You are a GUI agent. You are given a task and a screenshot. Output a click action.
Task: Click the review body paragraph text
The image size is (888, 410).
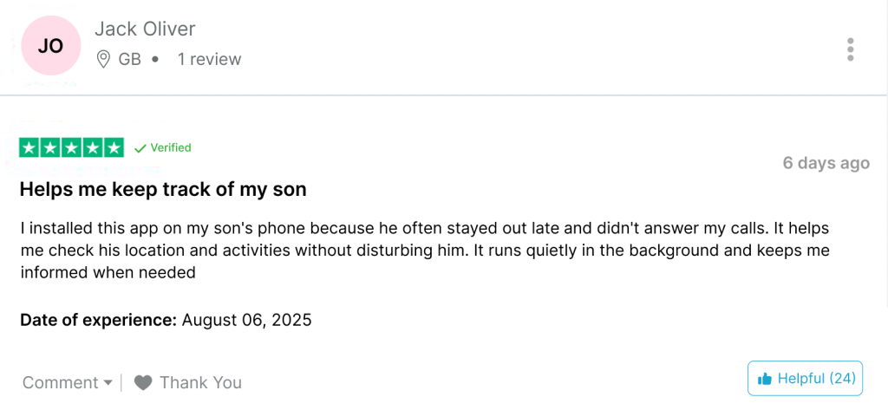point(425,251)
